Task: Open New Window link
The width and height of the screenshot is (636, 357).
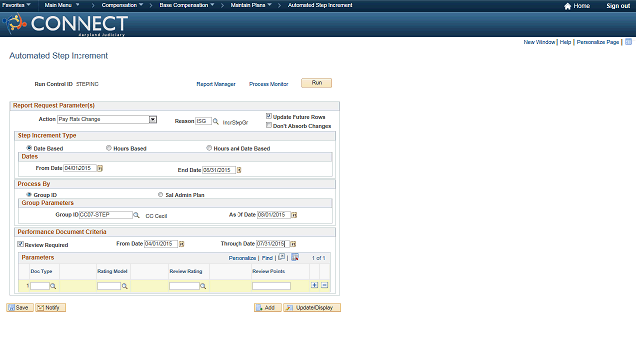Action: [x=539, y=42]
